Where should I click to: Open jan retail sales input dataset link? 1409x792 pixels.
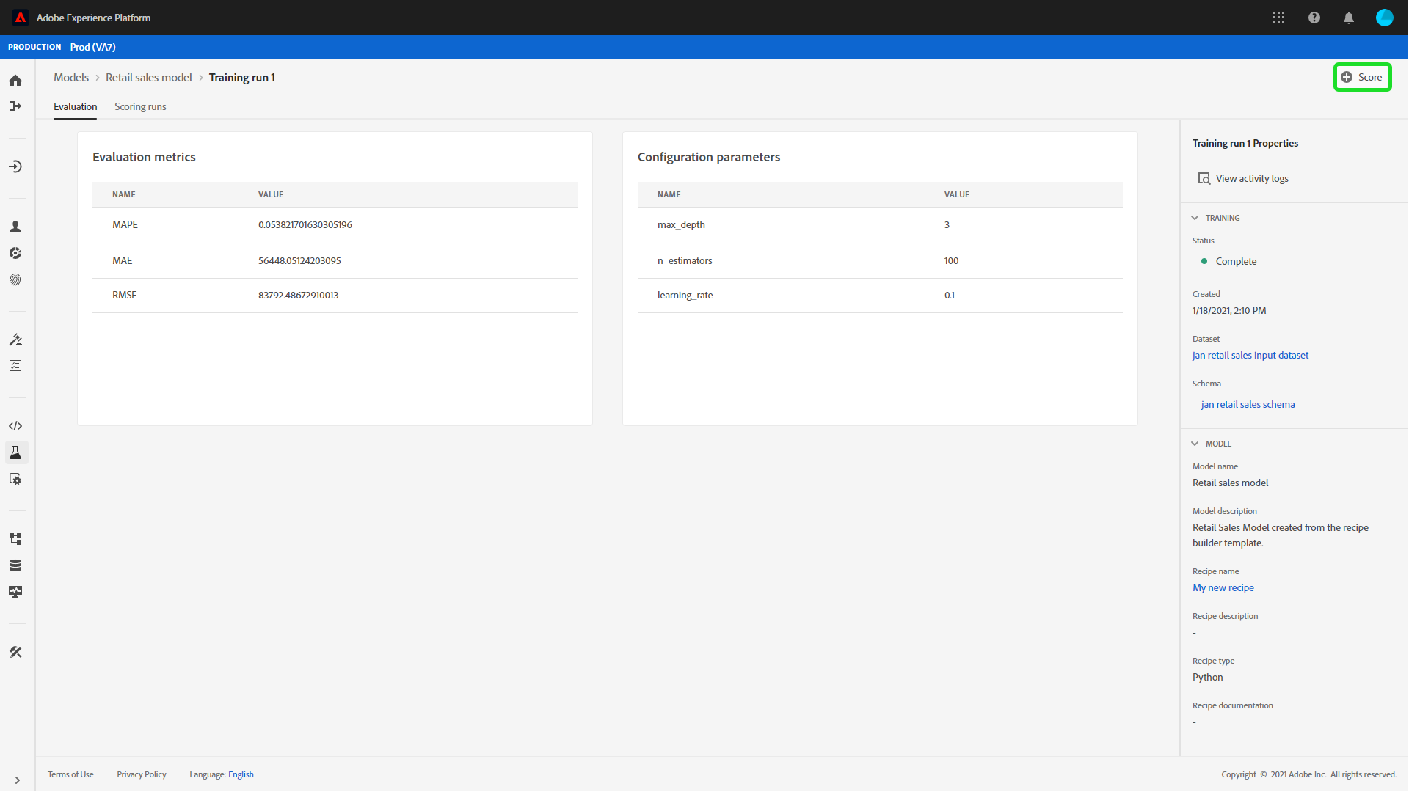pyautogui.click(x=1250, y=356)
